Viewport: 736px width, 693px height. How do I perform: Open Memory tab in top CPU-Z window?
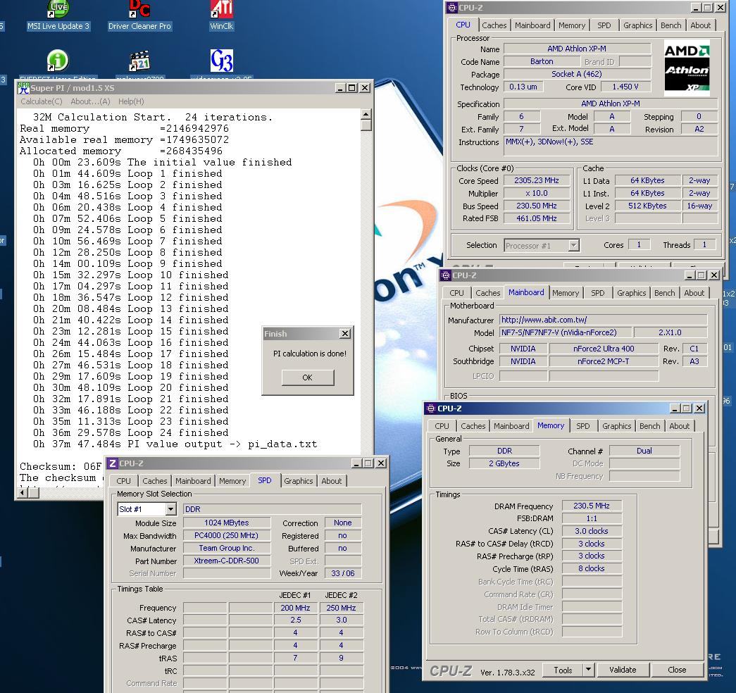point(572,25)
